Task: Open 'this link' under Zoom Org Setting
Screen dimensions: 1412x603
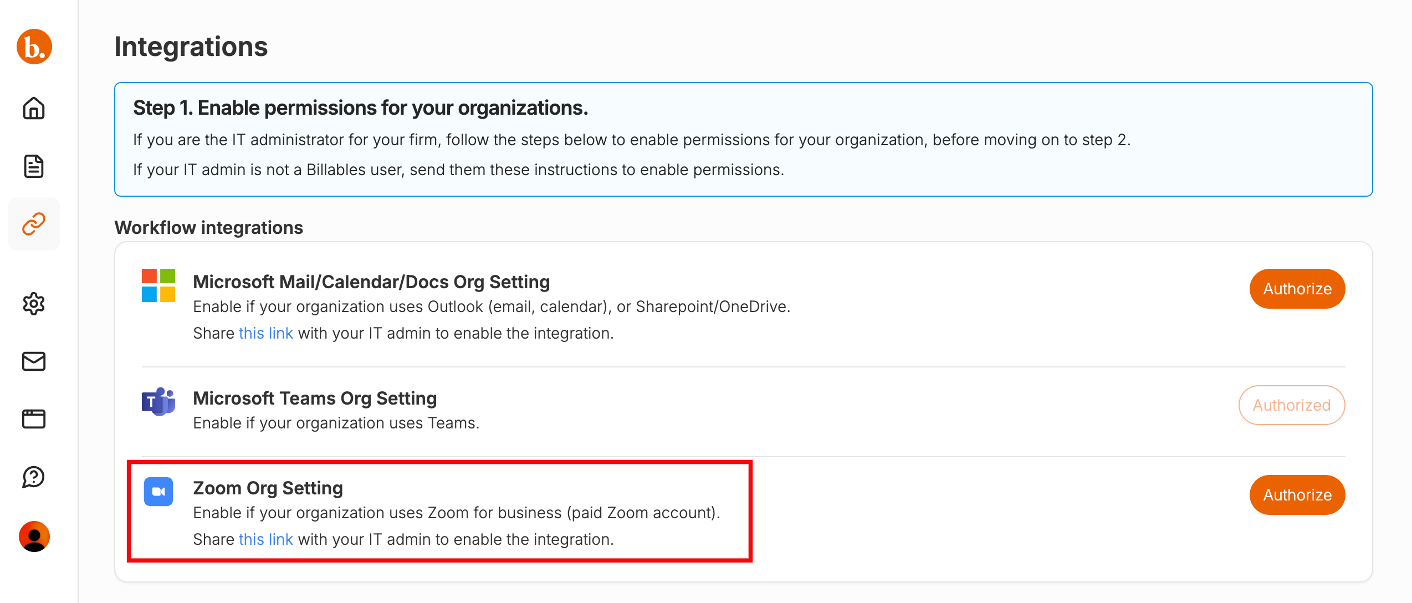Action: [x=265, y=539]
